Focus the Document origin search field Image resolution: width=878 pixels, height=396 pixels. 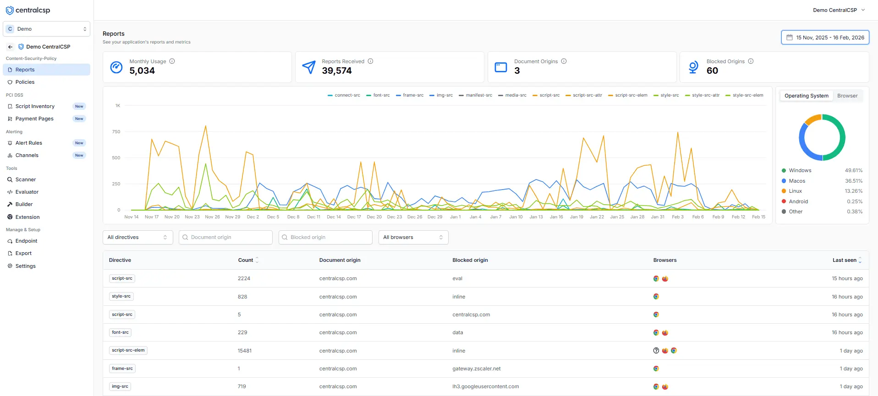pos(225,237)
